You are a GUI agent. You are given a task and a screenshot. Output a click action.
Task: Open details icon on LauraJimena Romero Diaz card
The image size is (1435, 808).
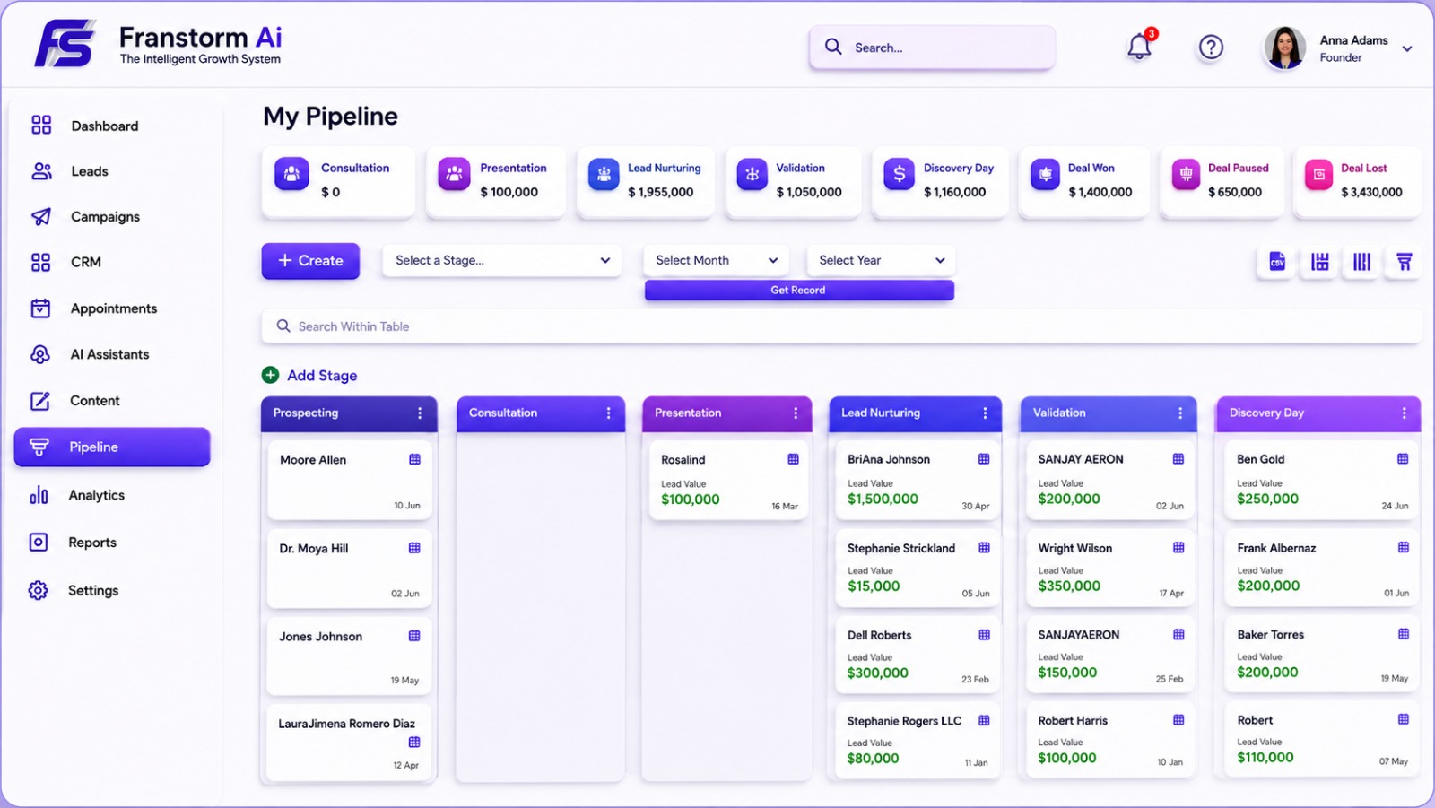point(414,742)
